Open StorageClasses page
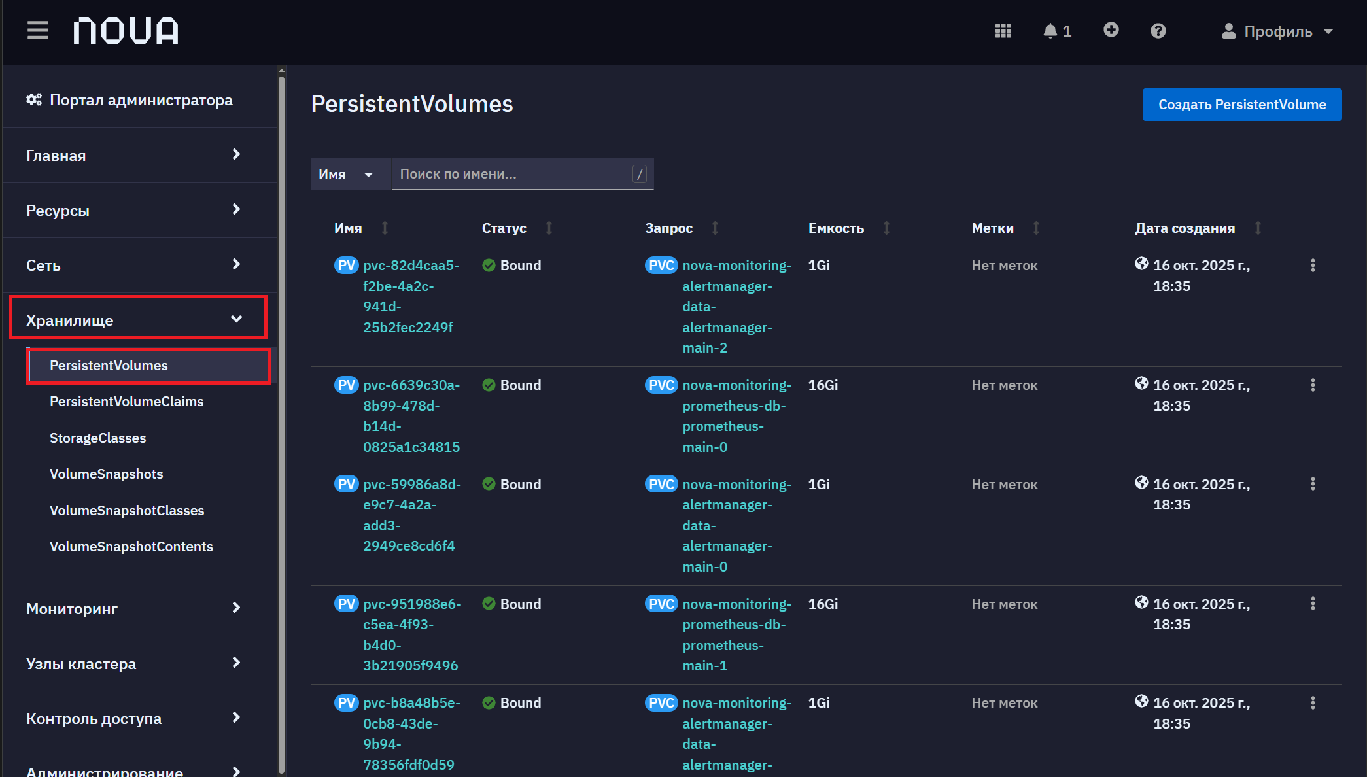The width and height of the screenshot is (1367, 777). coord(97,438)
